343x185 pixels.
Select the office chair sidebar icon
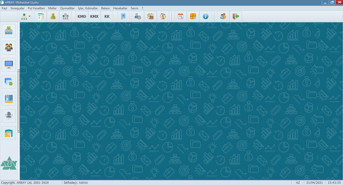9,116
